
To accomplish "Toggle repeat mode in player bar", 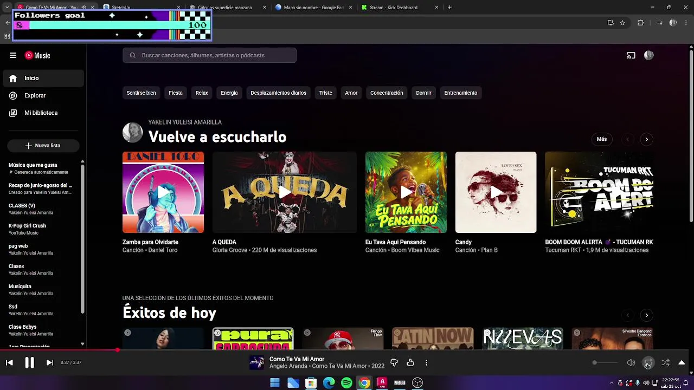I will click(648, 362).
